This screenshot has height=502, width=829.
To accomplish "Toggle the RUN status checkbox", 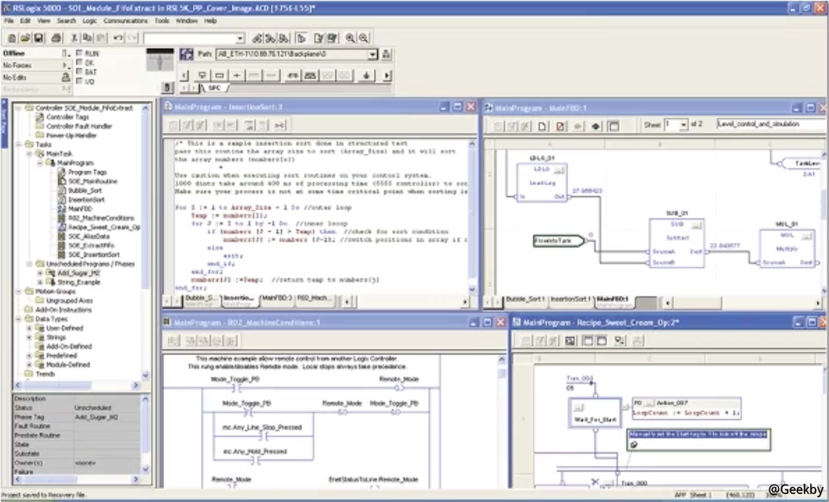I will click(x=80, y=53).
